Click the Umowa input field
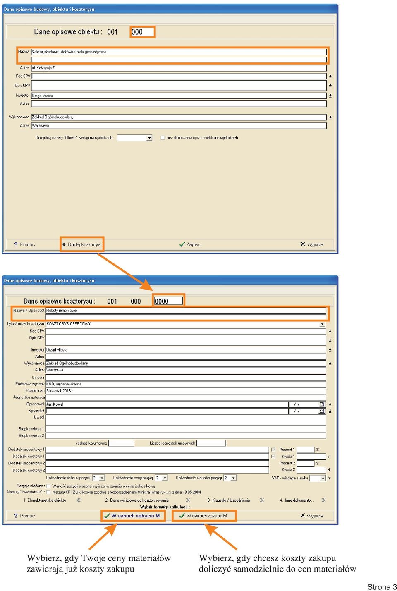Screen dimensions: 397x591 [x=186, y=378]
